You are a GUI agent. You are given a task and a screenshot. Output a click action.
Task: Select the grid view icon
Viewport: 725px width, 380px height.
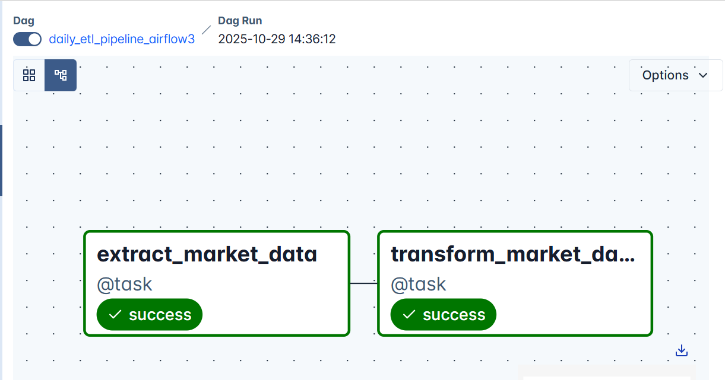29,75
